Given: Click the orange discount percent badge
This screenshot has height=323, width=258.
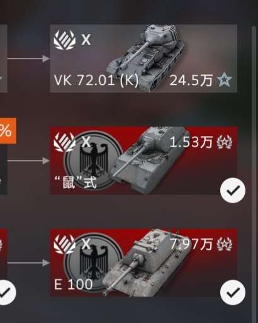Looking at the screenshot, I should 8,131.
